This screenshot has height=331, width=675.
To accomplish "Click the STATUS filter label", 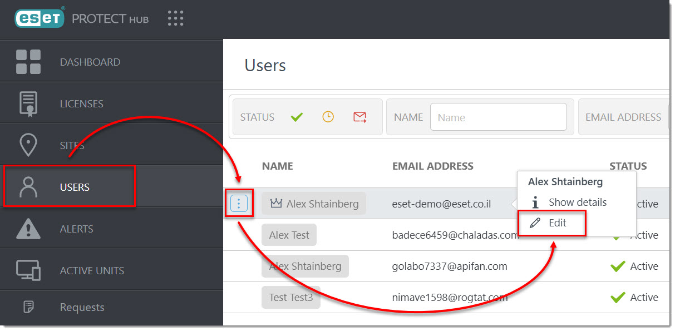I will [257, 117].
